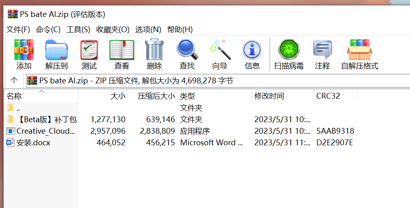
Task: Select the 【Beta版】补丁包 row name
Action: tap(47, 119)
